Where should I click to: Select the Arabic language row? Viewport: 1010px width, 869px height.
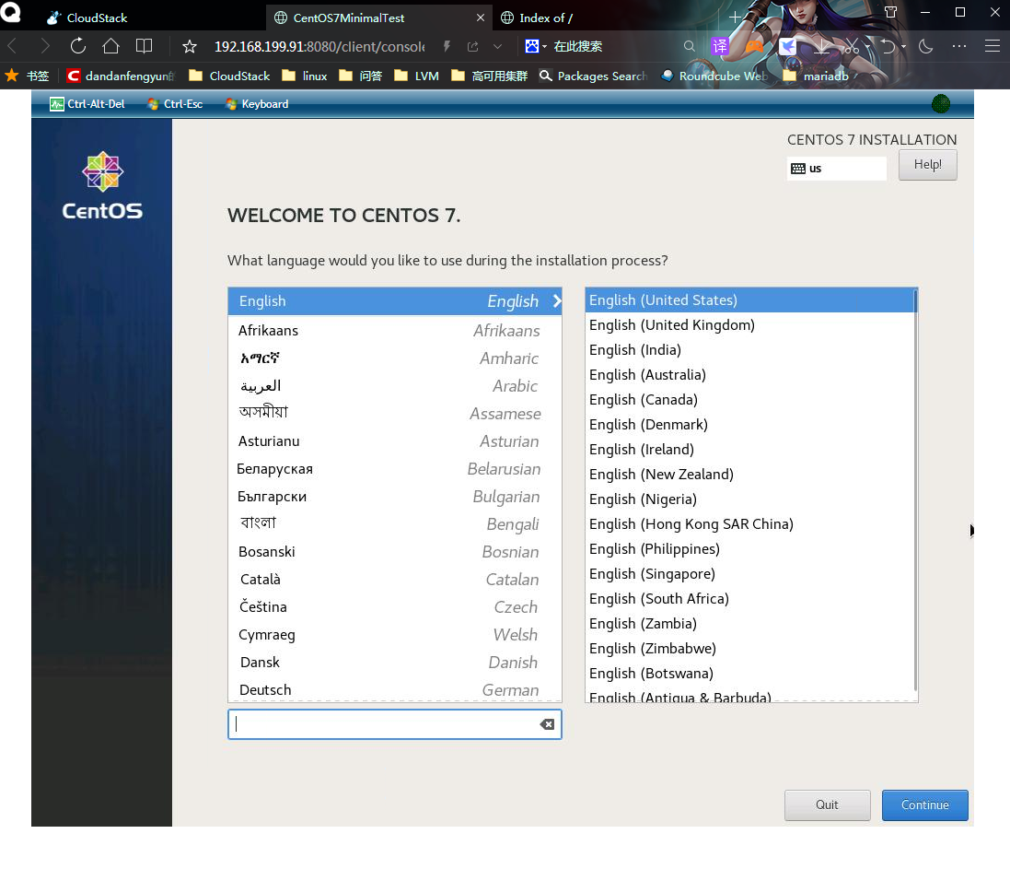tap(394, 386)
